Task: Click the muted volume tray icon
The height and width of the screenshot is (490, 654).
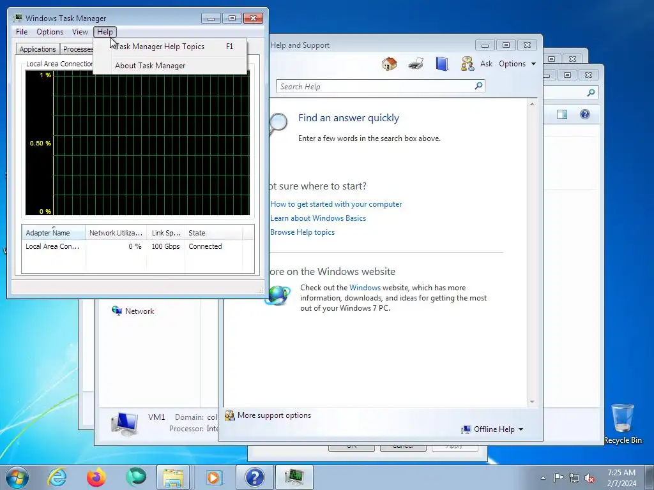Action: point(589,478)
